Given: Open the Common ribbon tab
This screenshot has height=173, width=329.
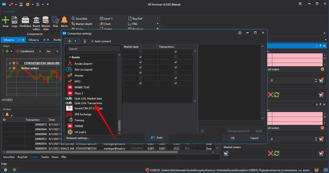Looking at the screenshot, I should (x=9, y=12).
